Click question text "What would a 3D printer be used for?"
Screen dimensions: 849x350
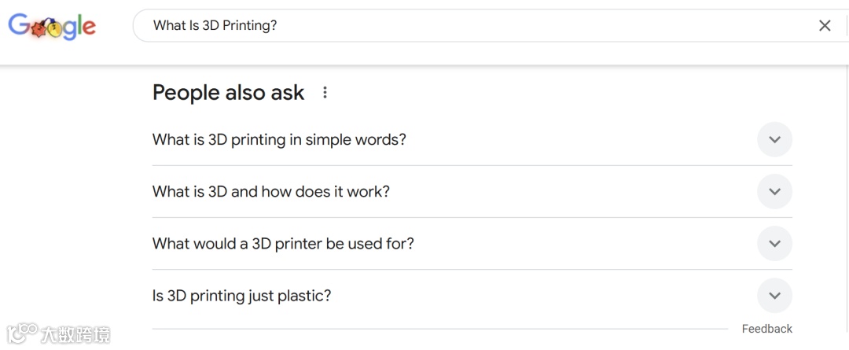(x=283, y=244)
